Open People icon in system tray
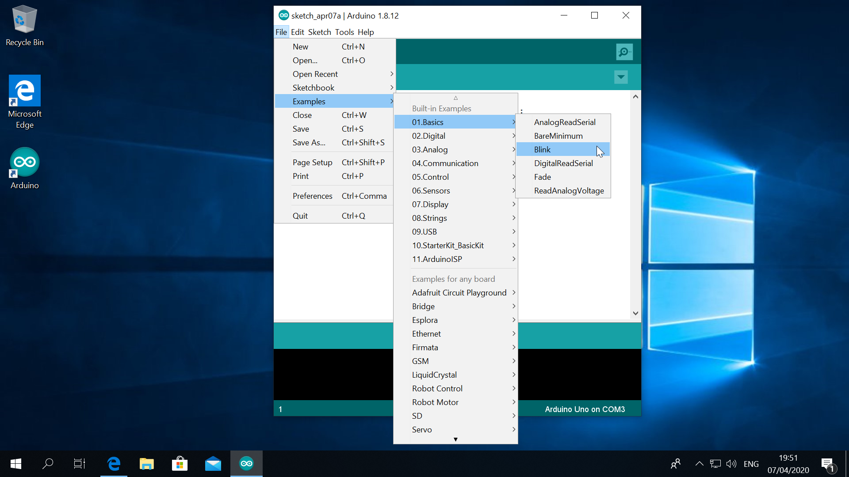849x477 pixels. pos(676,464)
